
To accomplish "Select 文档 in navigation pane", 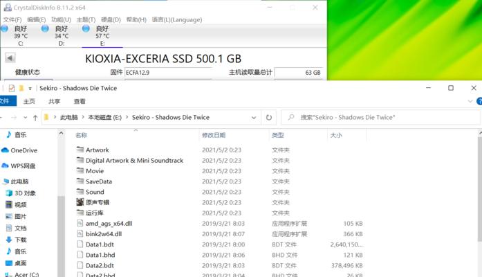I will point(17,228).
